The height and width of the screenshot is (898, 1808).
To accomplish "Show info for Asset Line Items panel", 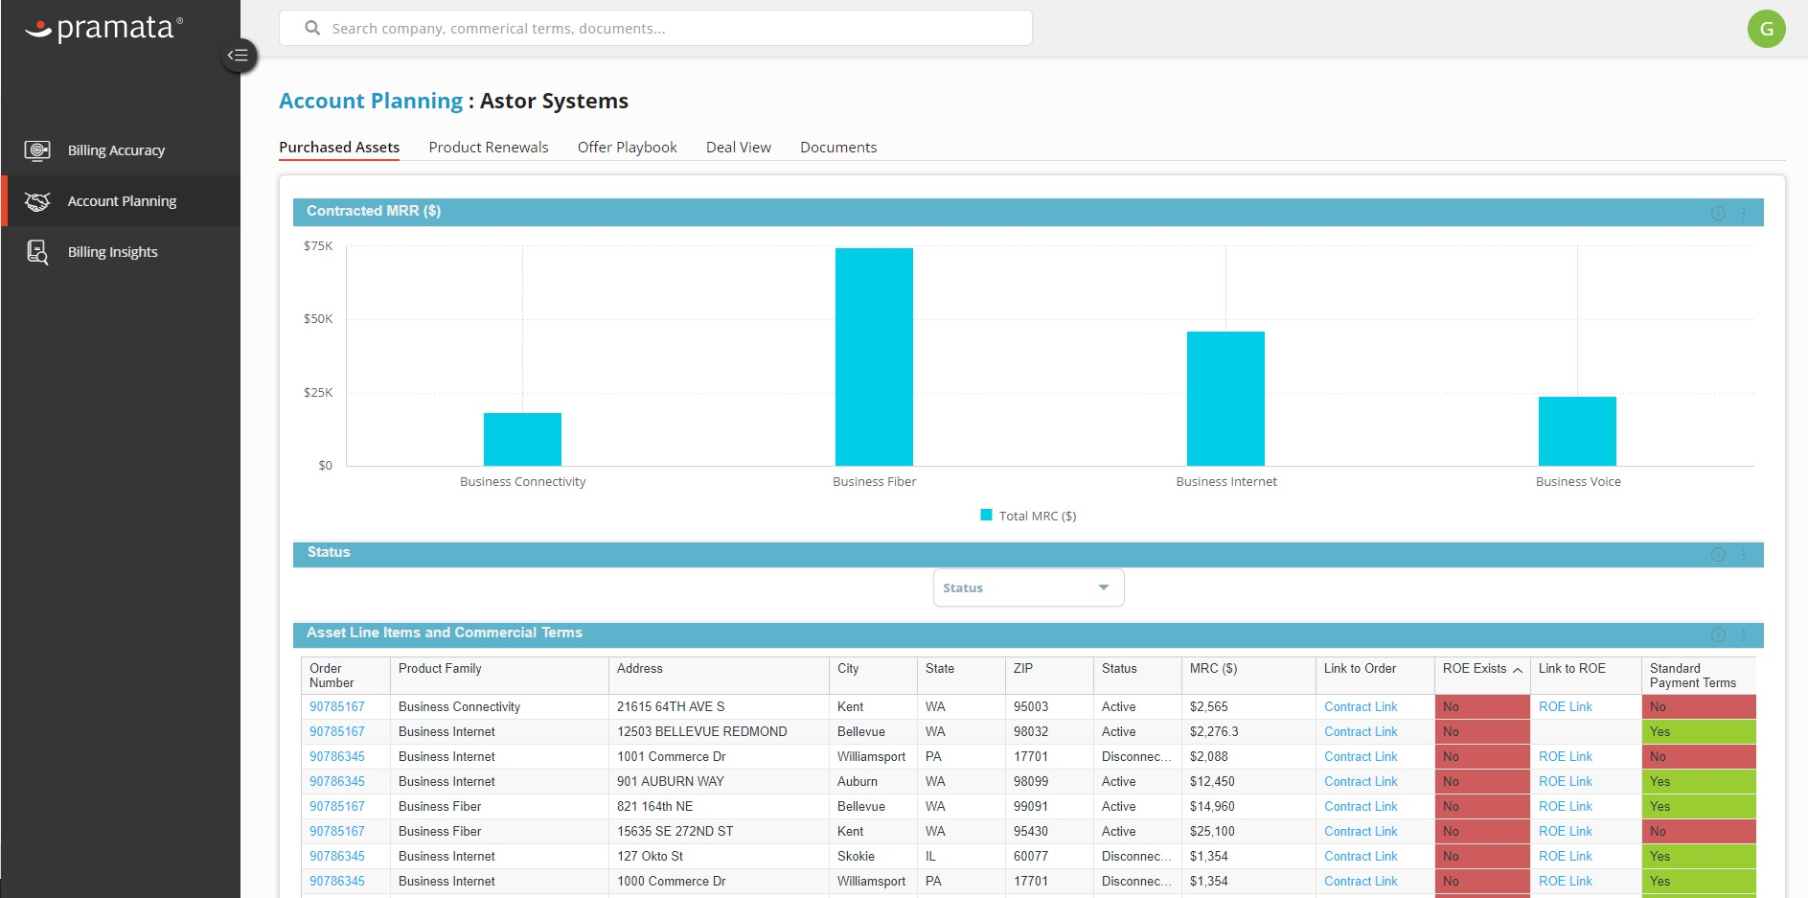I will (x=1718, y=635).
